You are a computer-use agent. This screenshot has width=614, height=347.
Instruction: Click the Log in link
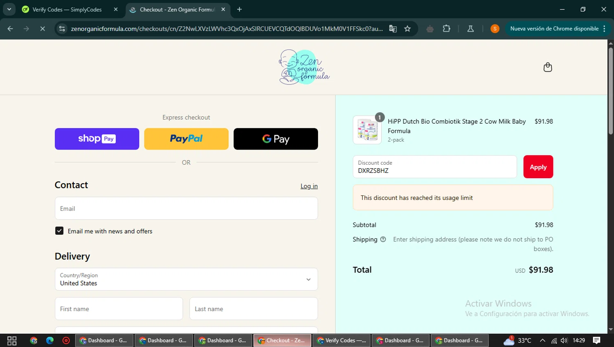point(309,186)
